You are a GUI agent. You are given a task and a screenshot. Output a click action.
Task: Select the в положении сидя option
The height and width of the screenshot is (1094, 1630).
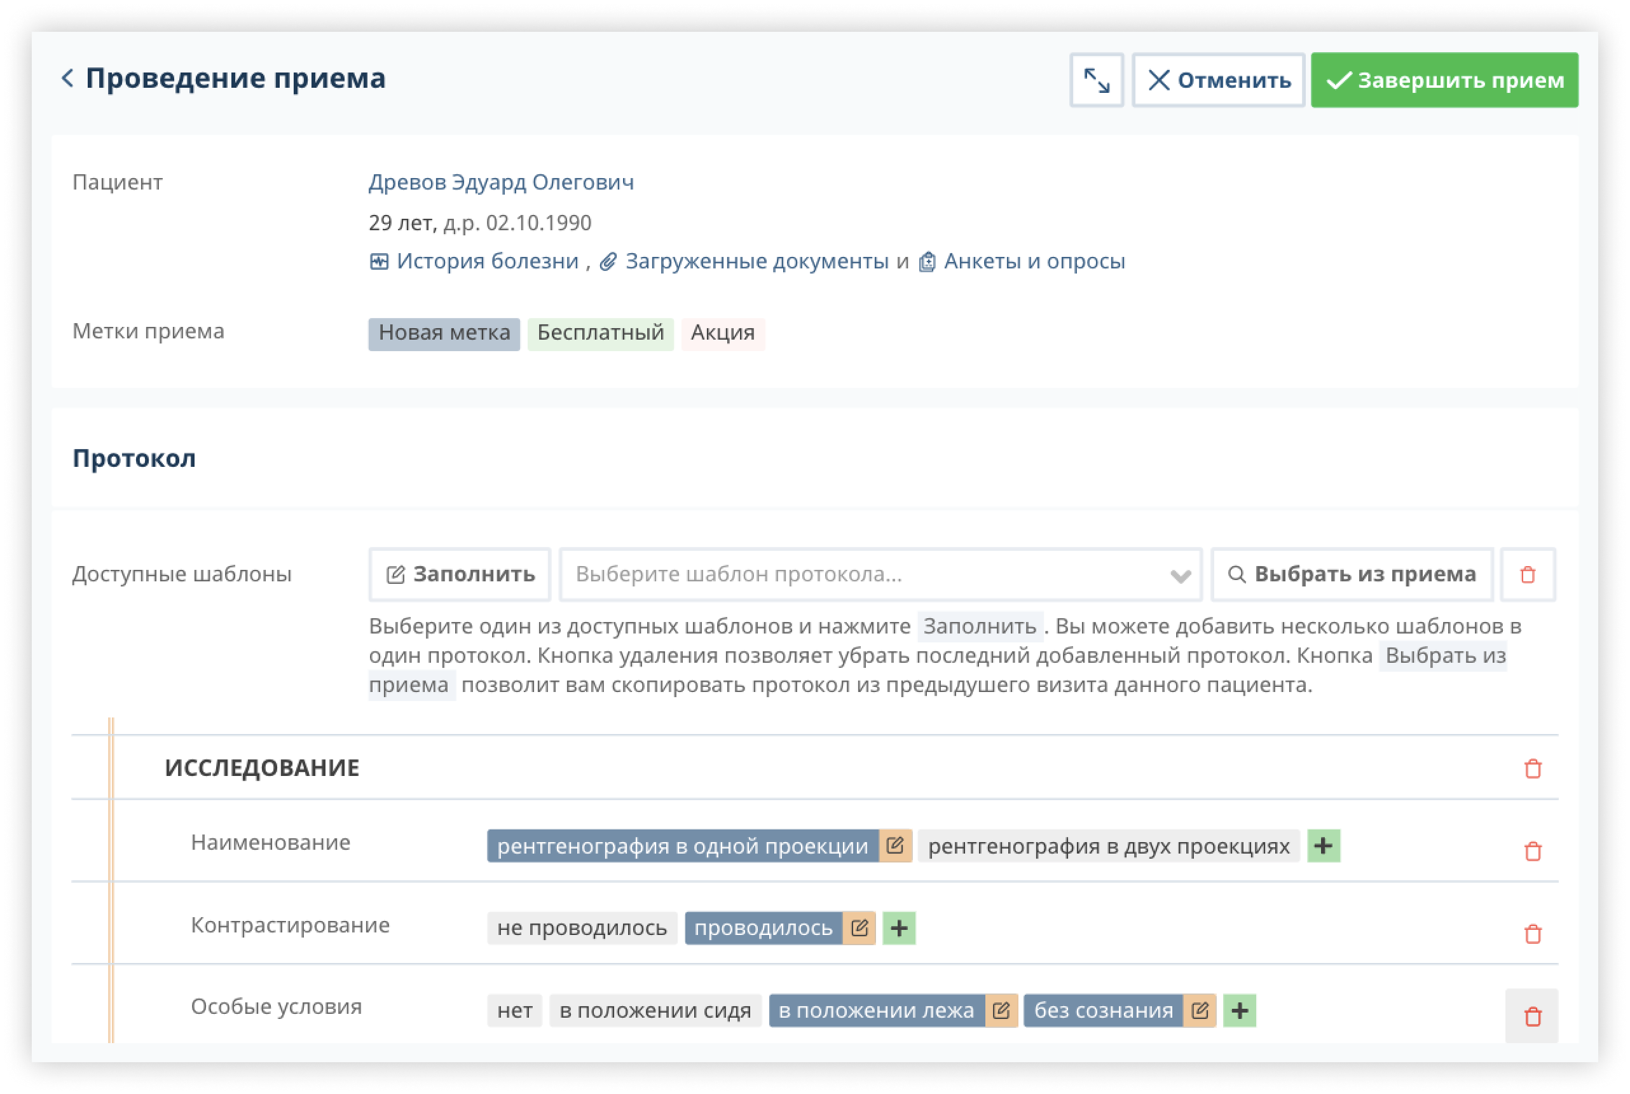click(x=655, y=1011)
